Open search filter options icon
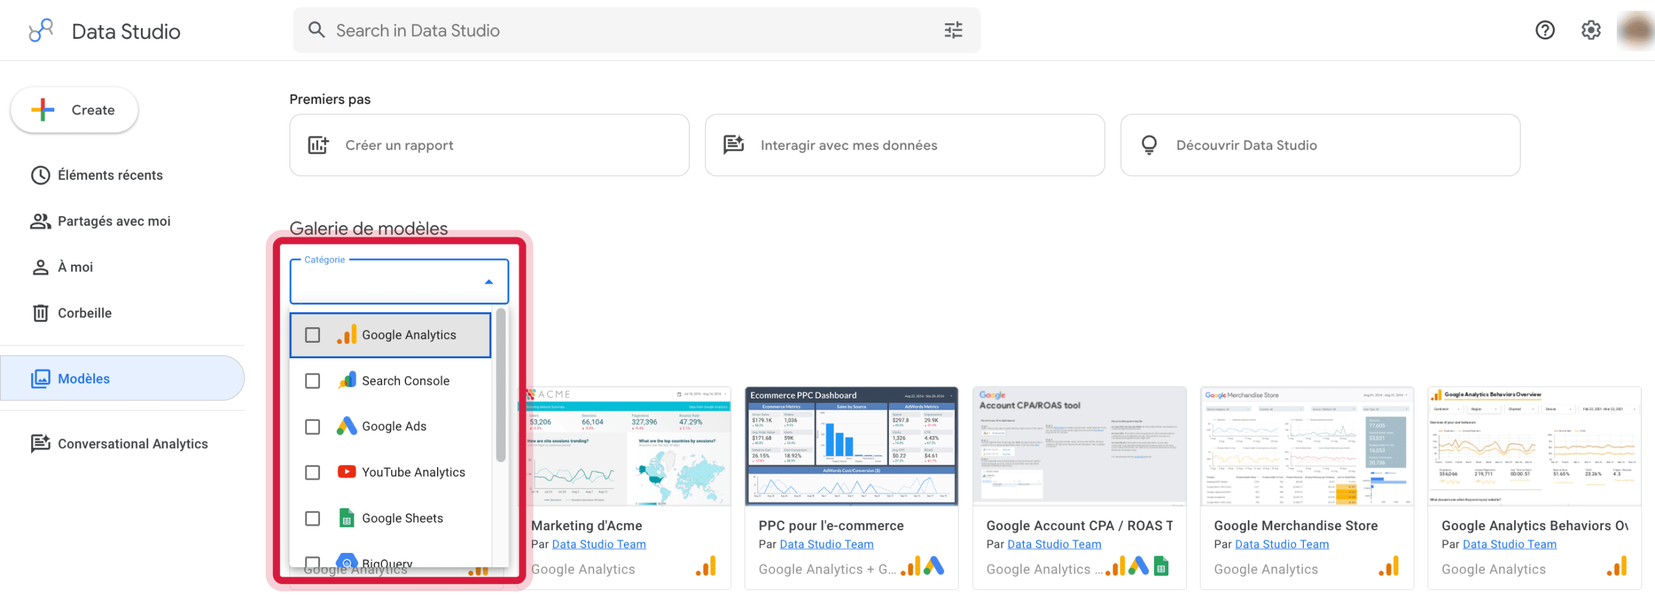This screenshot has height=615, width=1655. pos(953,30)
